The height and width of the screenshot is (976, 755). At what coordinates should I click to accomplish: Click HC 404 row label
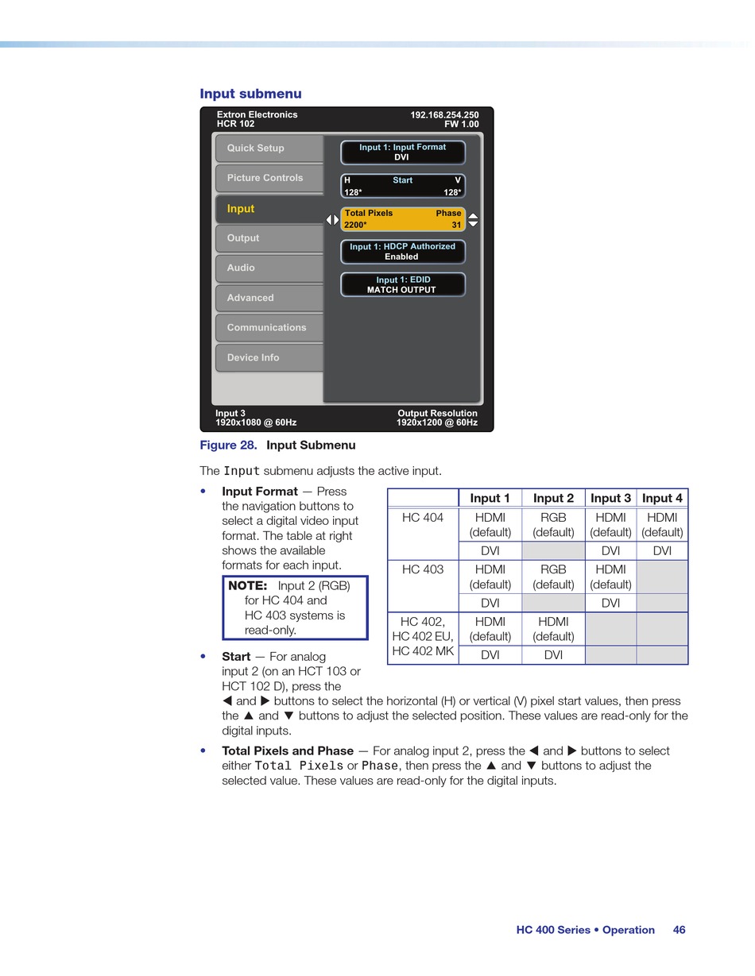click(x=423, y=518)
